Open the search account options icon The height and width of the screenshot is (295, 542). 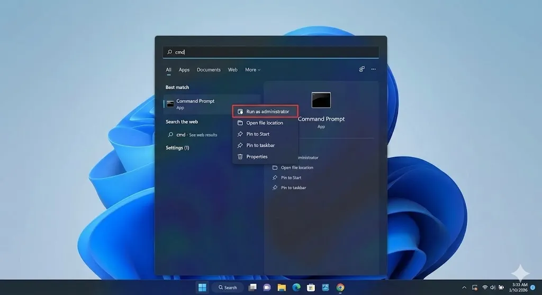tap(362, 69)
